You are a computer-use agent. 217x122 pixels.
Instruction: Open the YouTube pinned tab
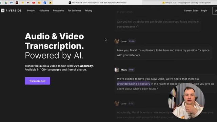34,3
